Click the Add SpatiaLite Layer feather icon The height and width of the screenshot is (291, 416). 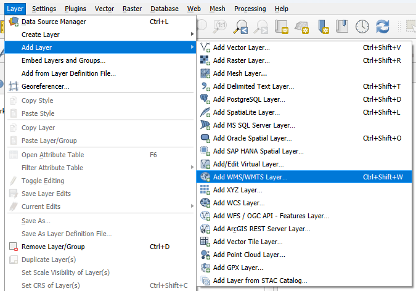tap(206, 112)
